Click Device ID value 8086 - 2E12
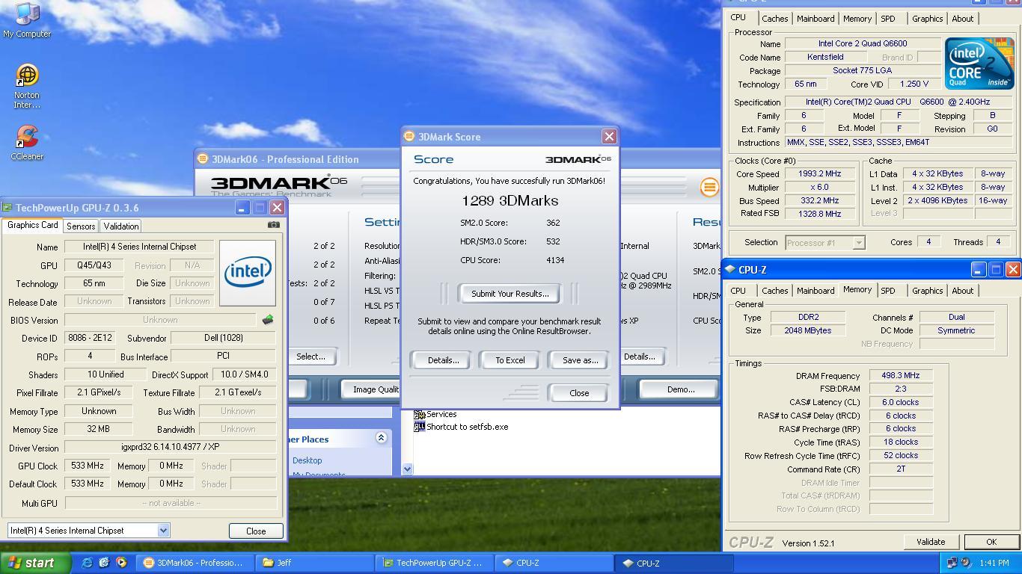The height and width of the screenshot is (574, 1022). (90, 338)
